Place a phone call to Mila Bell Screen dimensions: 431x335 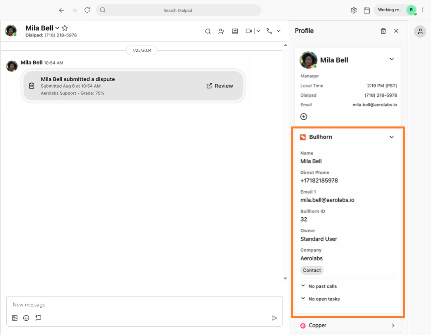click(269, 31)
